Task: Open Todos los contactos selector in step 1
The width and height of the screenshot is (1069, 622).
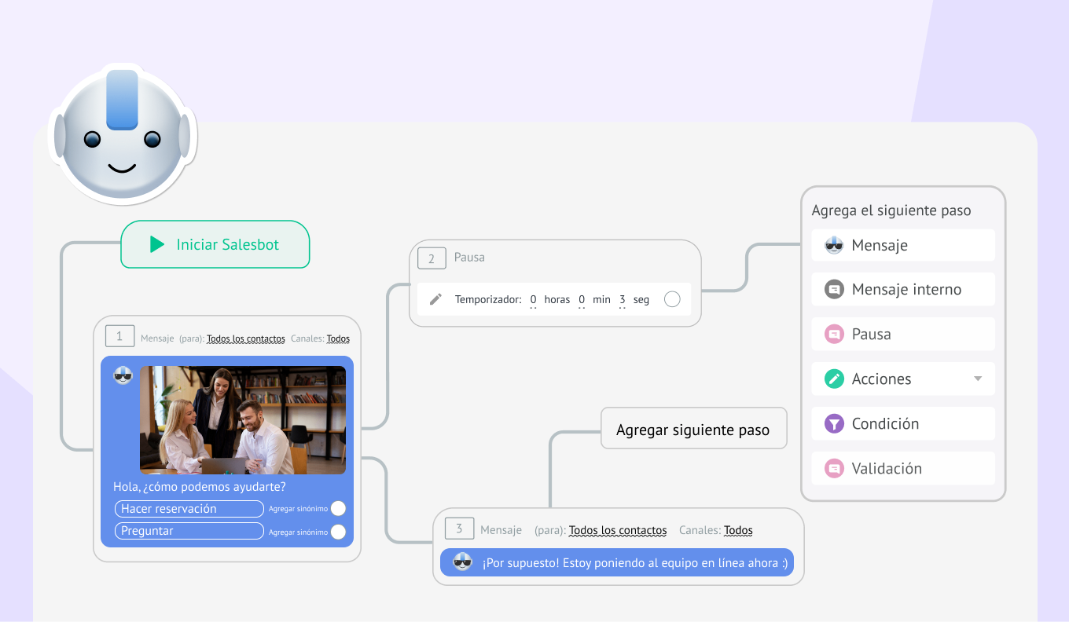Action: pyautogui.click(x=245, y=338)
